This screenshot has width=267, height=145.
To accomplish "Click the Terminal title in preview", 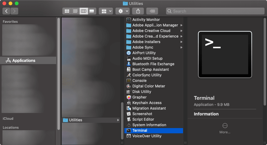I will tap(204, 98).
